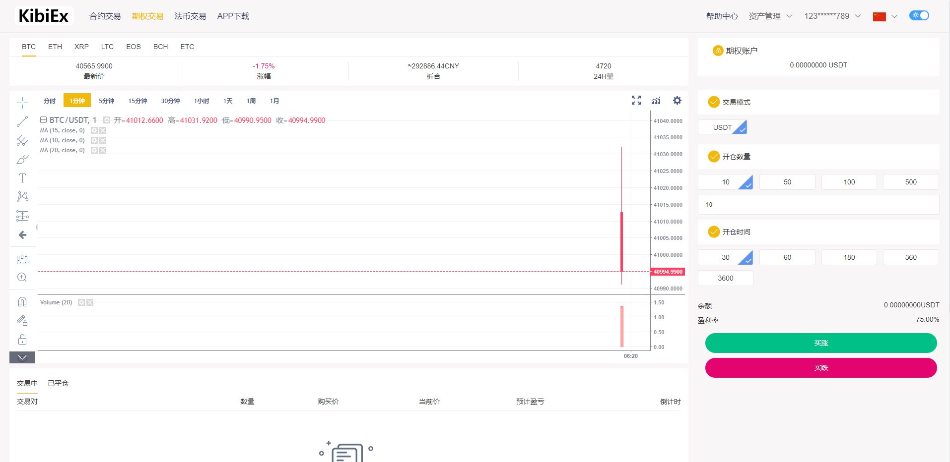Screen dimensions: 950x462
Task: Enable magnet mode on the chart
Action: click(22, 301)
